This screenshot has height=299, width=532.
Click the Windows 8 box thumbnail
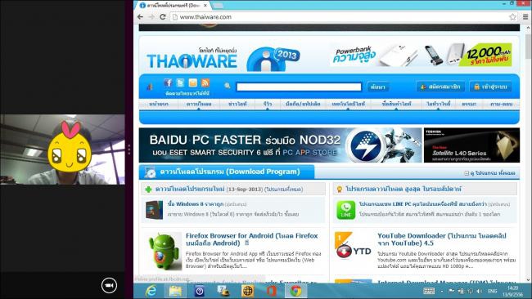point(154,210)
